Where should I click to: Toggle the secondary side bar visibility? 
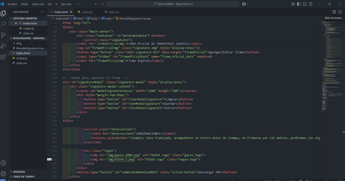[311, 4]
